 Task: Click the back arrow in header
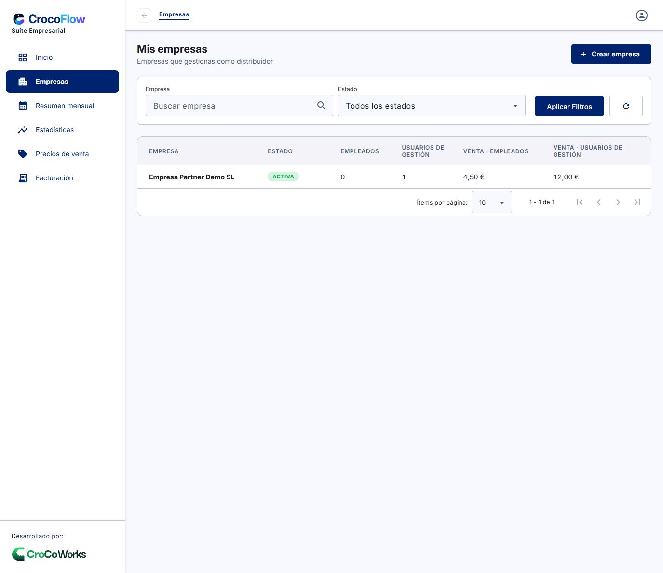pyautogui.click(x=144, y=15)
